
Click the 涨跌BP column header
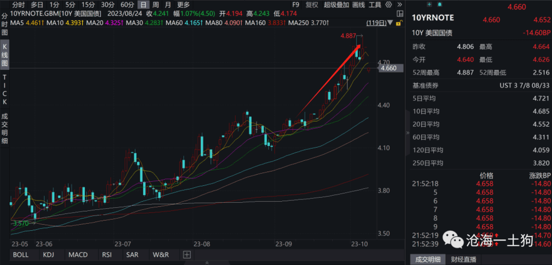(539, 175)
